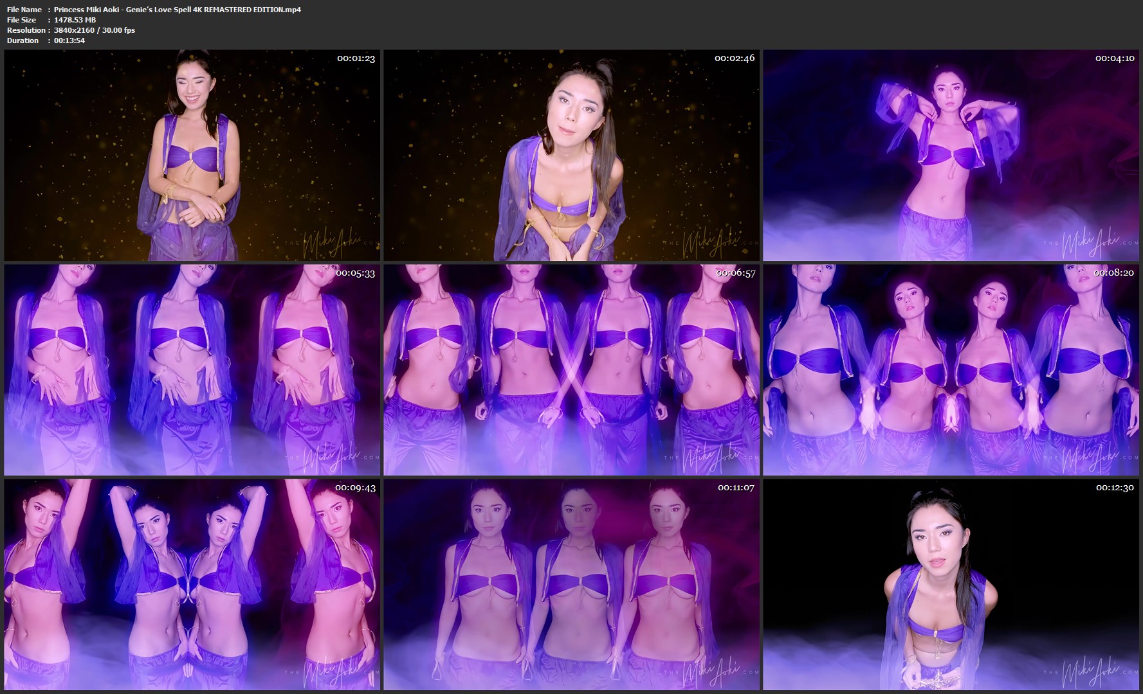The height and width of the screenshot is (694, 1143).
Task: Open the thumbnail captured at 00:09:43
Action: point(192,584)
